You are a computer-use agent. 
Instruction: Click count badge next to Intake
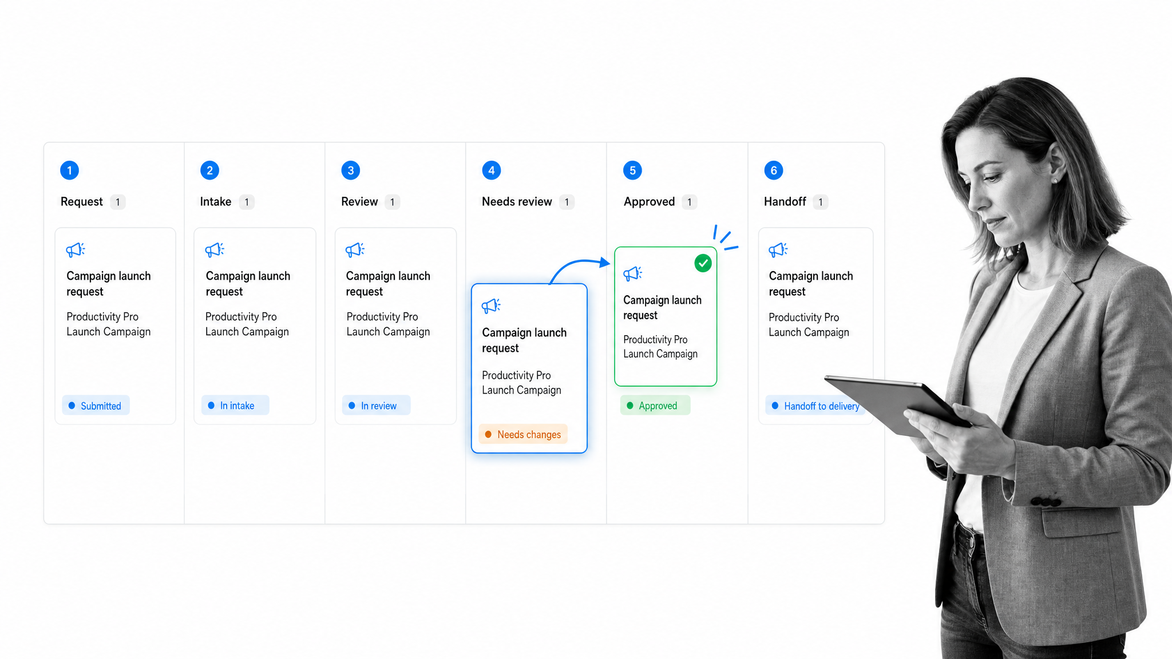(247, 202)
